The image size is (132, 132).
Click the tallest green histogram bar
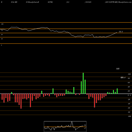(x=83, y=83)
